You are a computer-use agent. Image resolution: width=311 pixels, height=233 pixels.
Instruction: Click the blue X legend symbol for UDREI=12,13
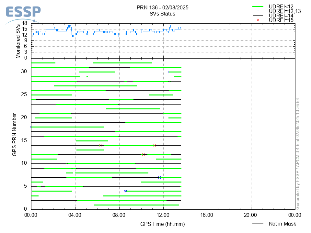[x=258, y=11]
